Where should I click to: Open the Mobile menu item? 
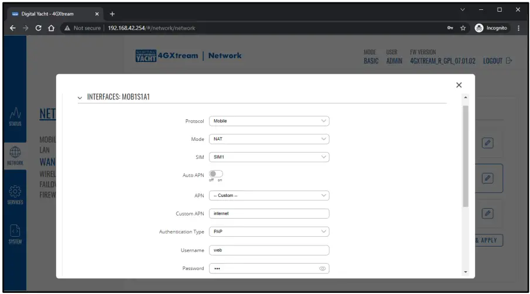click(47, 140)
